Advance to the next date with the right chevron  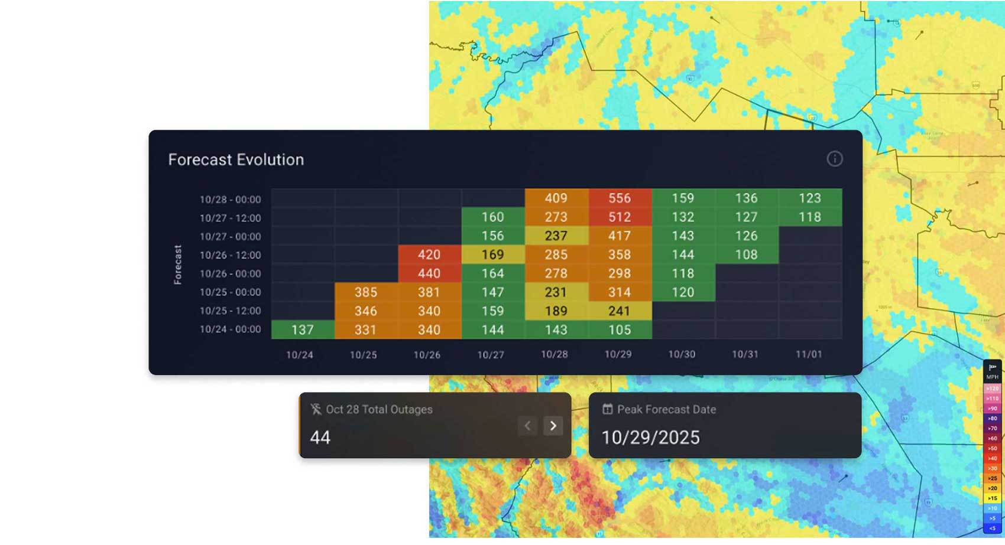[x=553, y=426]
